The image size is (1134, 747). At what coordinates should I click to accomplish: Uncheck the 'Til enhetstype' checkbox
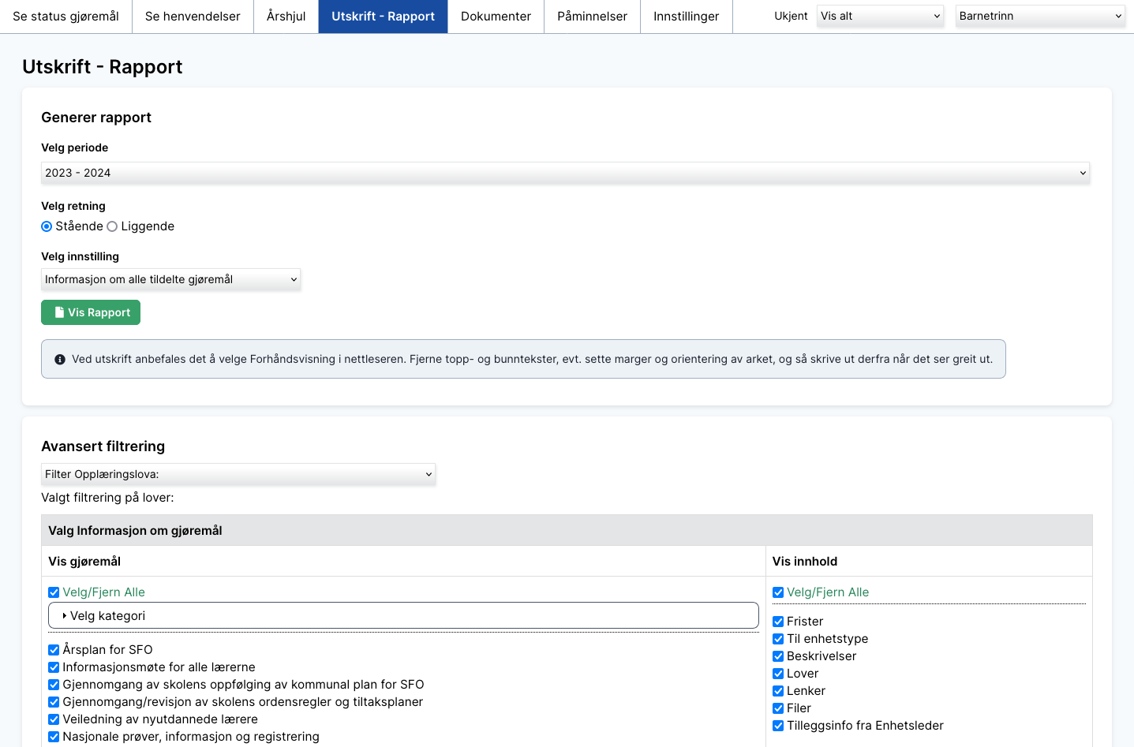click(x=778, y=639)
